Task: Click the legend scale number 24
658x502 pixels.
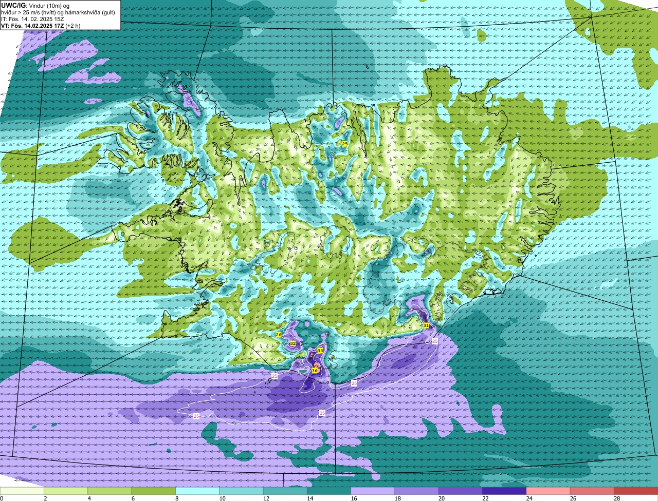Action: click(x=529, y=498)
